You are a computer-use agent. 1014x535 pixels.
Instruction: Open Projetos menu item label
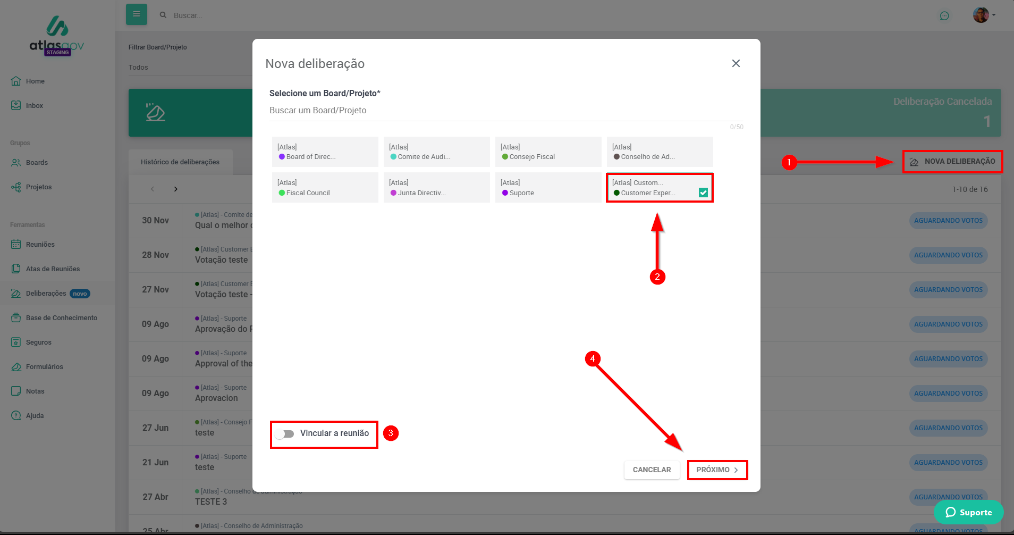39,187
